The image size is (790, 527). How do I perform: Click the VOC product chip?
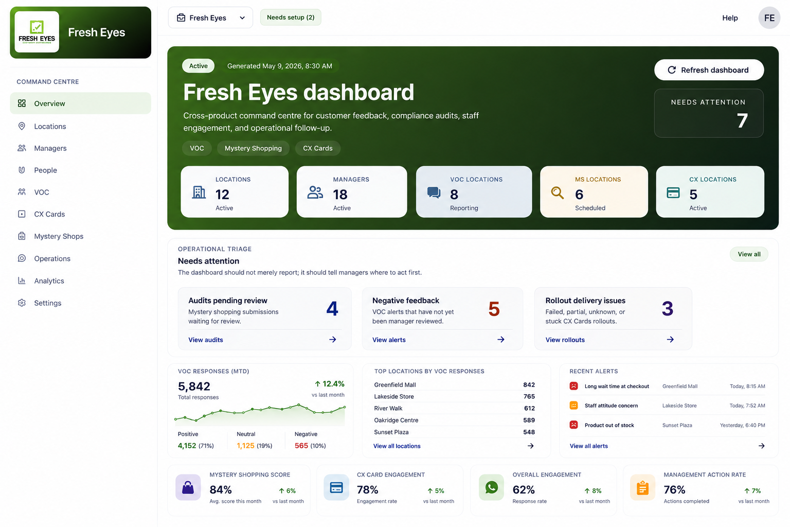pos(197,148)
